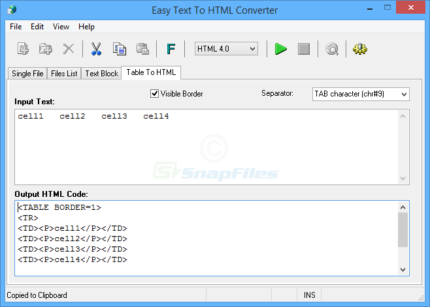Viewport: 430px width, 307px height.
Task: Open the File menu
Action: (16, 27)
